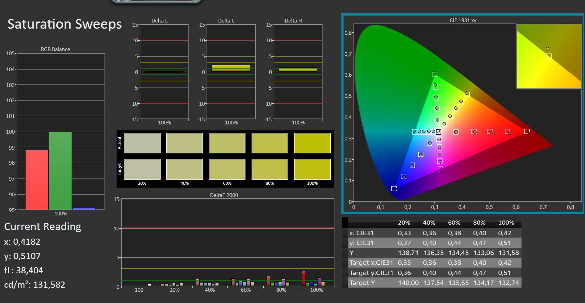Click the green bar in RGB Balance
The height and width of the screenshot is (303, 585).
[60, 170]
